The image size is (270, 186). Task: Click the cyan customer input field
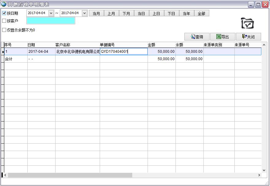point(51,21)
